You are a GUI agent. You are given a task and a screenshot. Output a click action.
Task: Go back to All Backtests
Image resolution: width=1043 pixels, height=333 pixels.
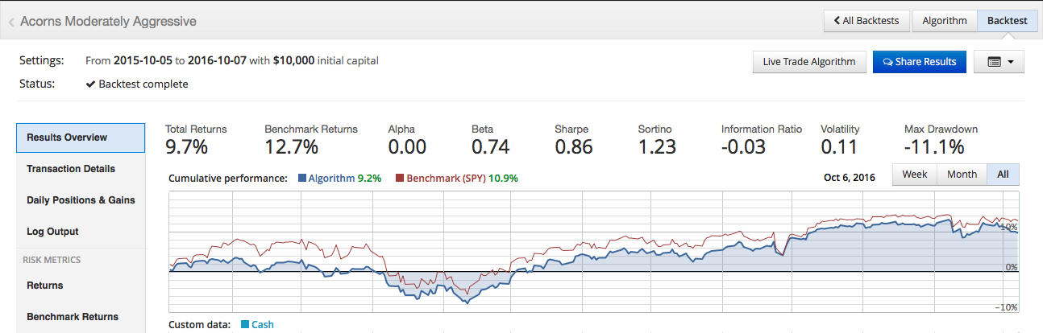[866, 21]
